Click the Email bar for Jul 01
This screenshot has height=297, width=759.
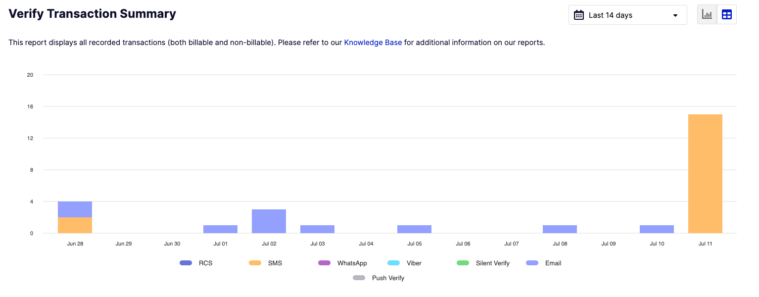pos(220,229)
